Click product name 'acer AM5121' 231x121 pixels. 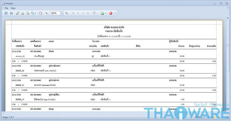click(51, 71)
